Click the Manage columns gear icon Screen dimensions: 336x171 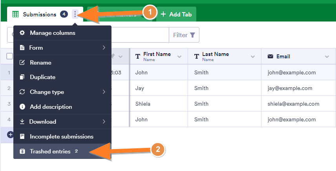(x=22, y=33)
